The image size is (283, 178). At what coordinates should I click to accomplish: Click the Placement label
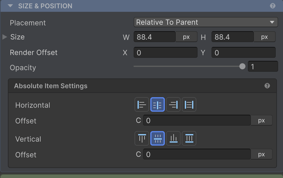tap(28, 23)
